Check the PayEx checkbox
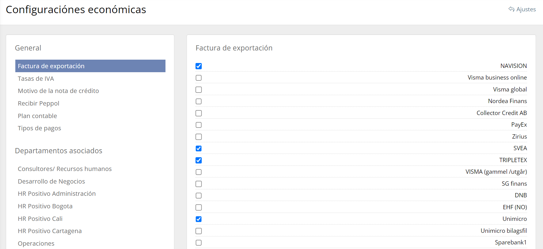543x249 pixels. point(199,125)
